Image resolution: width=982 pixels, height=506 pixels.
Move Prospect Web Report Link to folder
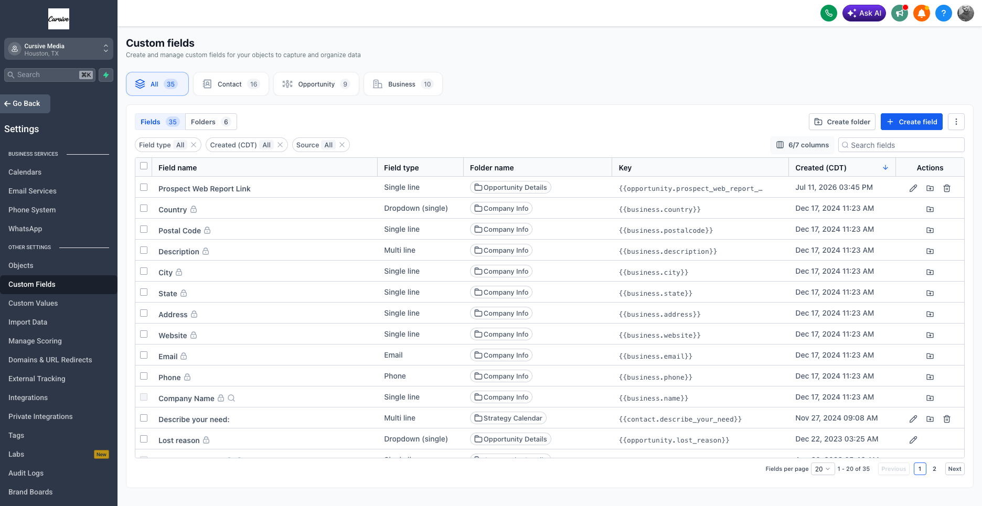pyautogui.click(x=930, y=188)
